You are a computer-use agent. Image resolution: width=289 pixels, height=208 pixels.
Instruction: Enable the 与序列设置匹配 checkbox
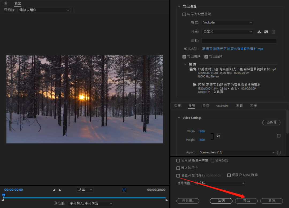(x=184, y=14)
